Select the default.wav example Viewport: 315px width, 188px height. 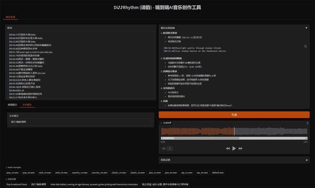coord(218,173)
